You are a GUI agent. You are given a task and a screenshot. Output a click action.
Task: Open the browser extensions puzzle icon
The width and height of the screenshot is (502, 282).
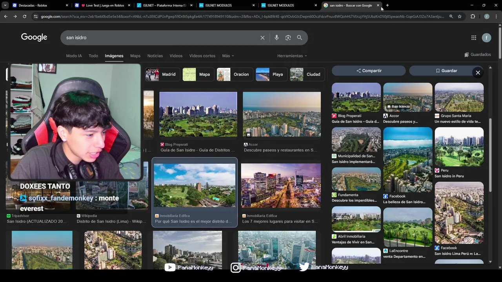pos(473,16)
